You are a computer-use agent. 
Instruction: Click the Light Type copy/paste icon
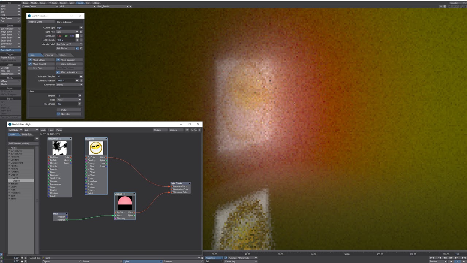coord(81,32)
